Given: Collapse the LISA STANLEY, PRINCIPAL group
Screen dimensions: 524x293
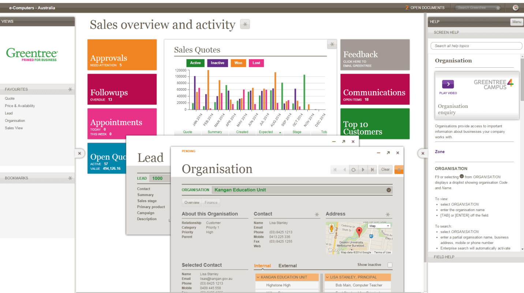Looking at the screenshot, I should click(358, 277).
